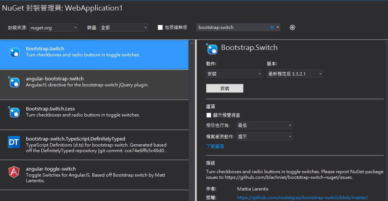
Task: Click the 選項 section heading
Action: pos(211,107)
